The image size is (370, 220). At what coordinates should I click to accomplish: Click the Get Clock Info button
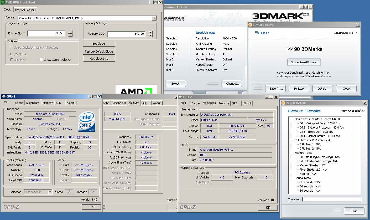[99, 59]
